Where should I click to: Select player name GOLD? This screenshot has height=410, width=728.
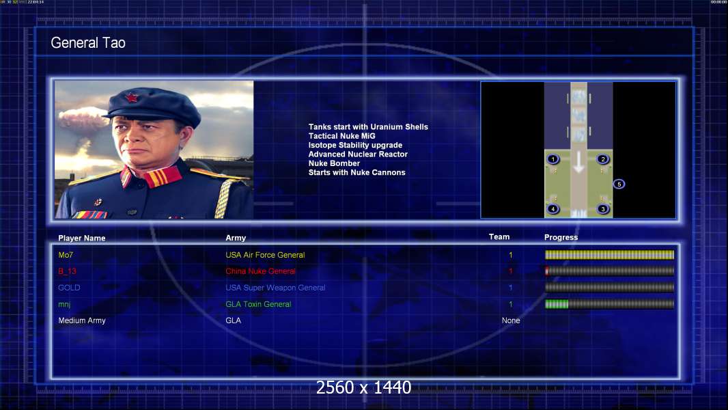(69, 288)
